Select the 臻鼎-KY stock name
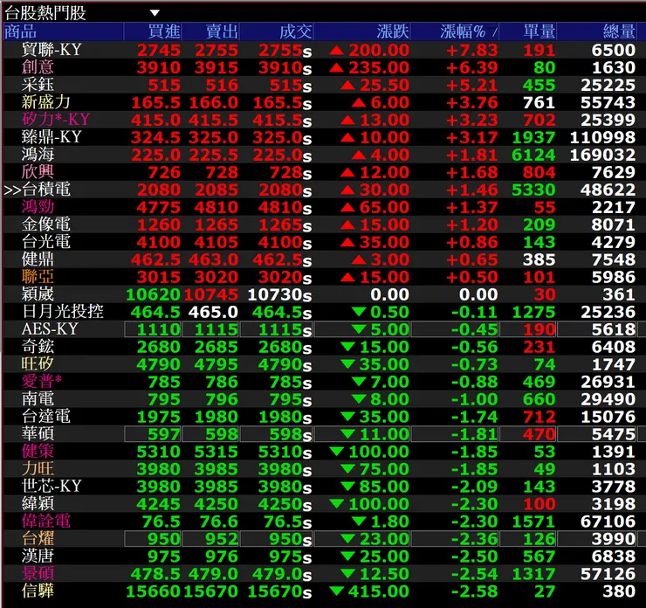This screenshot has width=646, height=608. coord(52,137)
